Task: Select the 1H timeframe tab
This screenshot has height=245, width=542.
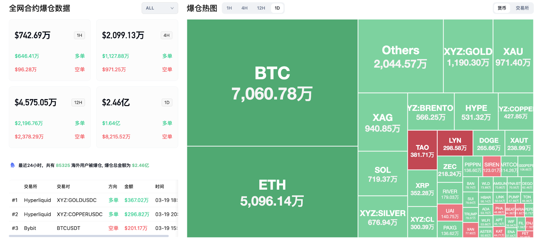Action: [x=229, y=8]
